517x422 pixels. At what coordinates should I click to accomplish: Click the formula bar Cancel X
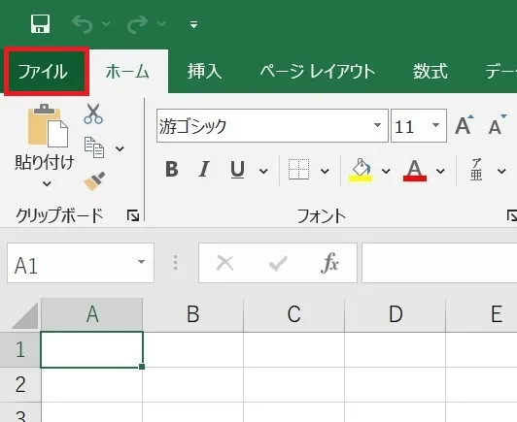pos(225,263)
